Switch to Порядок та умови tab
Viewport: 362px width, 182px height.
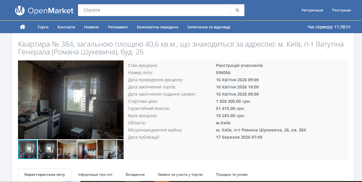pyautogui.click(x=231, y=174)
